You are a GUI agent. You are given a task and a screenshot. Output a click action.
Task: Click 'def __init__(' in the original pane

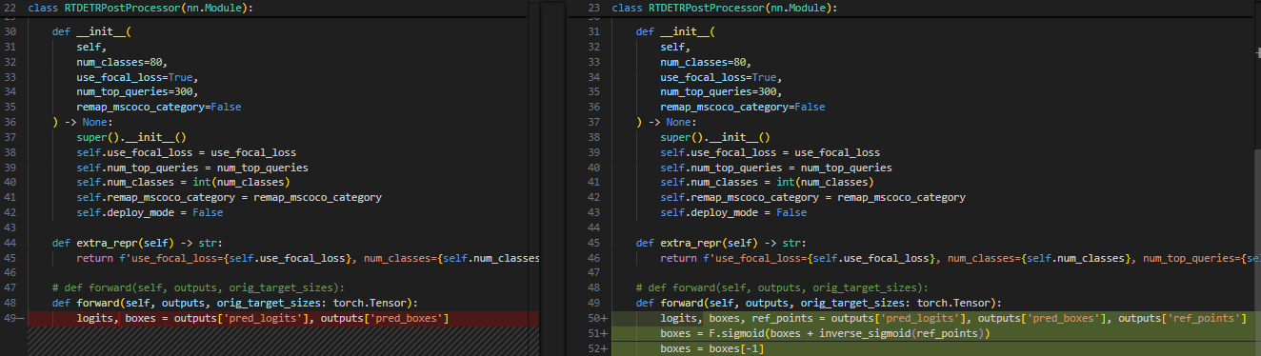90,32
